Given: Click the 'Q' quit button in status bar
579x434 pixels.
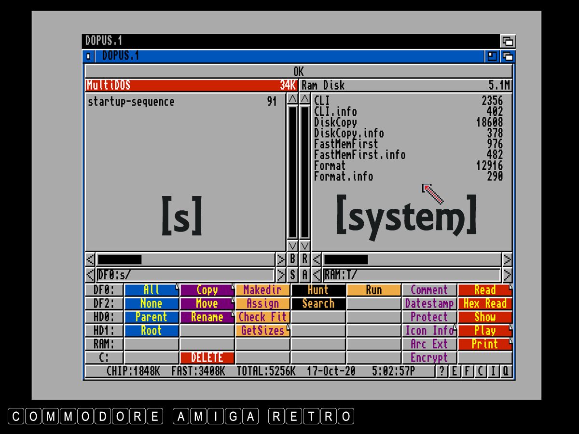Looking at the screenshot, I should tap(505, 371).
